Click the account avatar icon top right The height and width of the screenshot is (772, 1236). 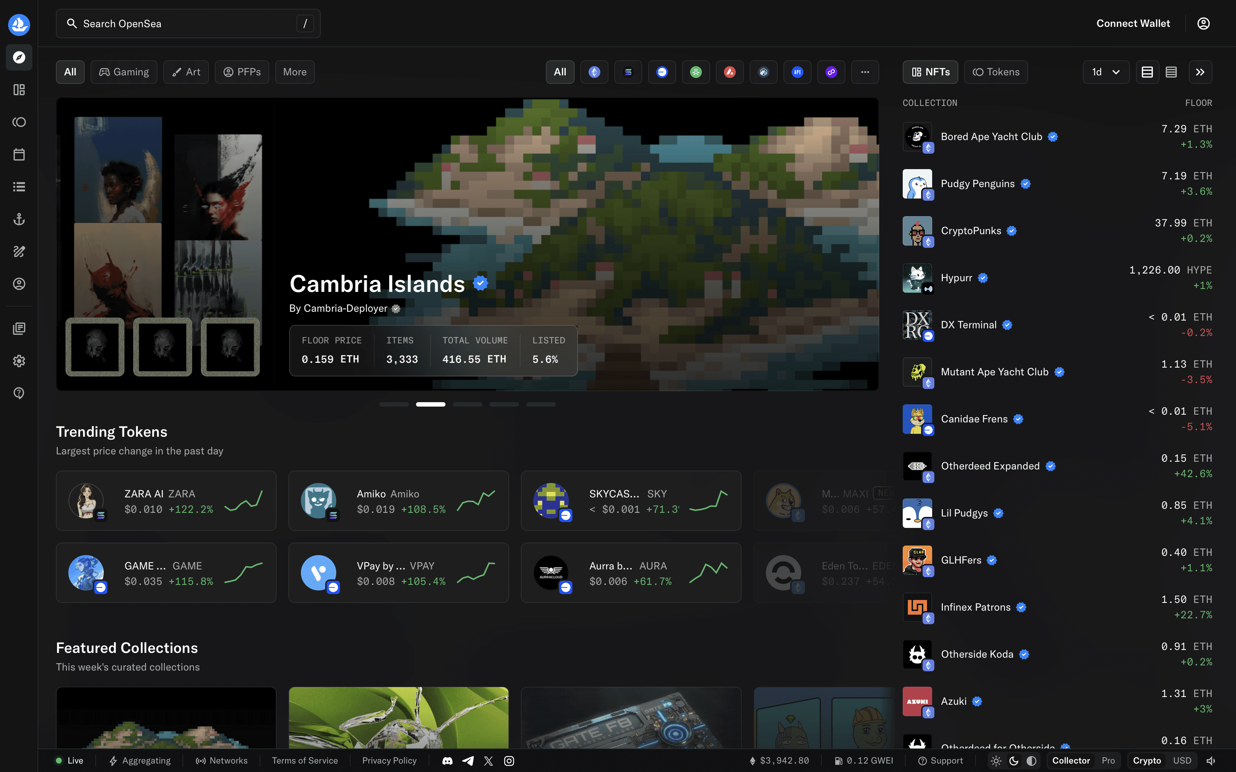pyautogui.click(x=1203, y=24)
